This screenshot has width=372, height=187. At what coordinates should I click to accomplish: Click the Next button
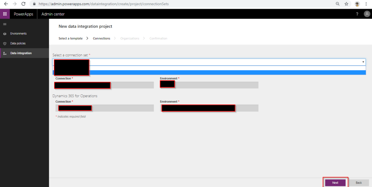coord(335,183)
